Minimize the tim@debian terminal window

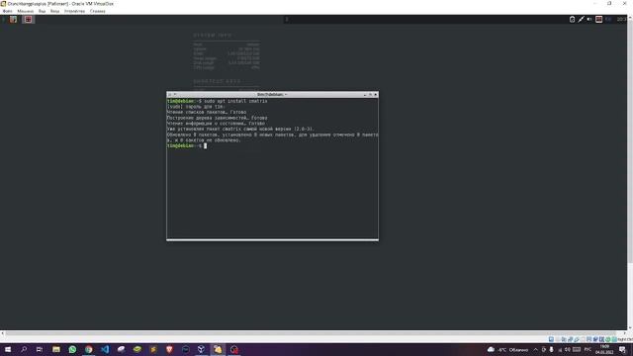[365, 95]
